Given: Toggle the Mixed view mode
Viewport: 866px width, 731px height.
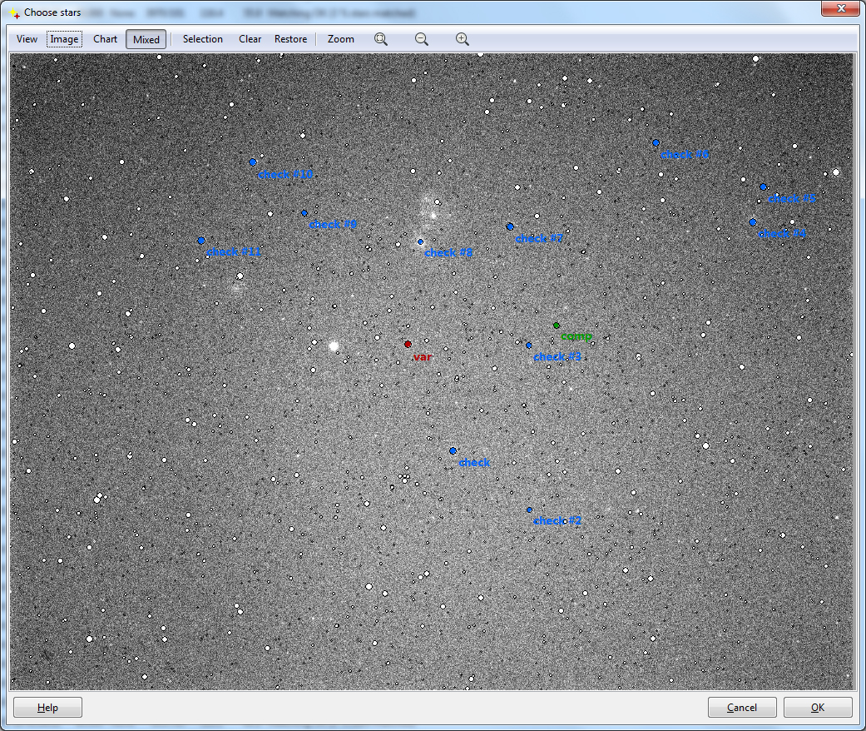Looking at the screenshot, I should (x=146, y=39).
